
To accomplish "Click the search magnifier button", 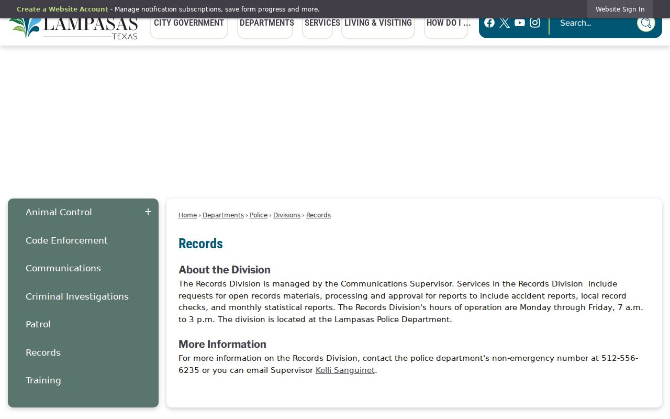I will [x=646, y=23].
